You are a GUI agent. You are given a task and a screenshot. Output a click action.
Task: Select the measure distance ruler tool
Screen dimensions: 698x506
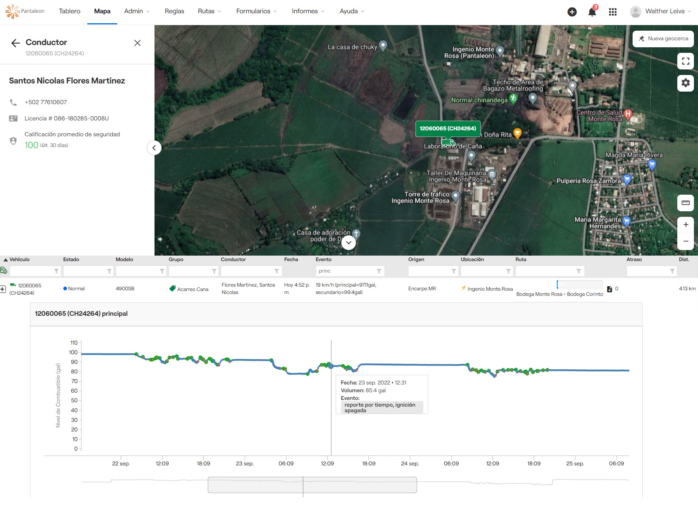(x=686, y=203)
